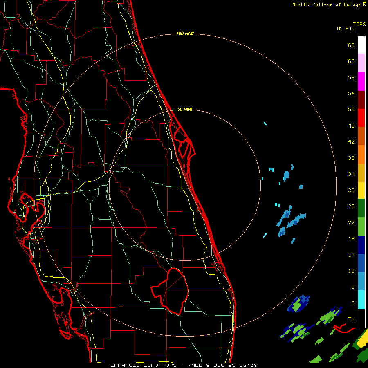
Task: Click the 10 legend value
Action: (x=351, y=271)
